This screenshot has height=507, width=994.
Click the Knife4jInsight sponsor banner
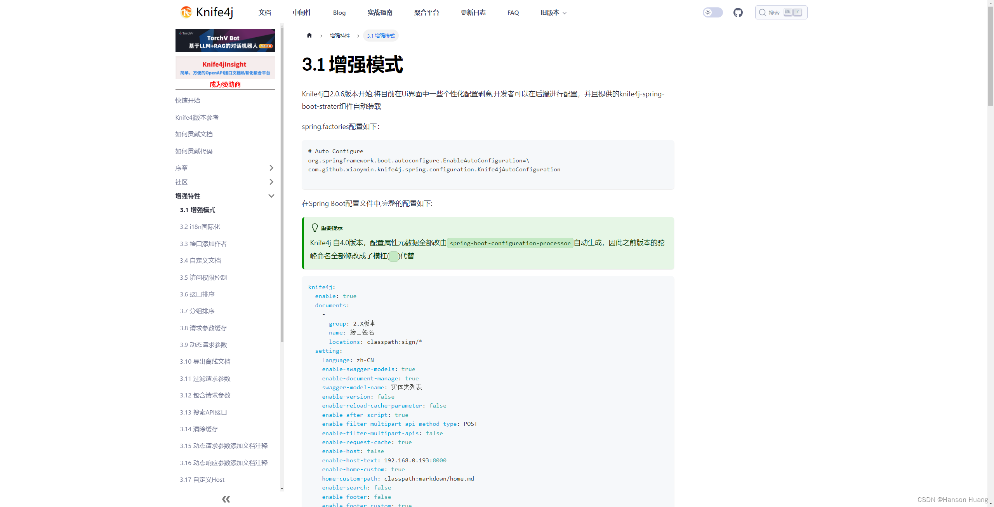click(225, 67)
